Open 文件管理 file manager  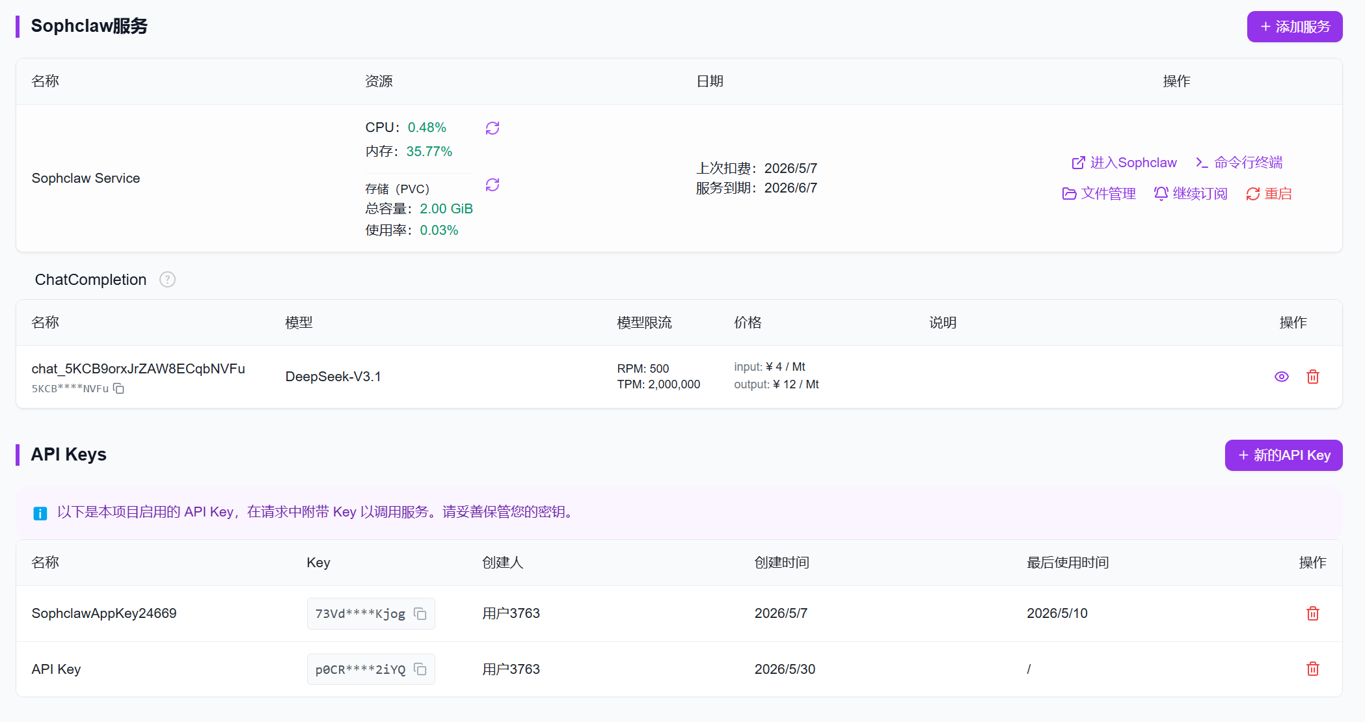1099,194
